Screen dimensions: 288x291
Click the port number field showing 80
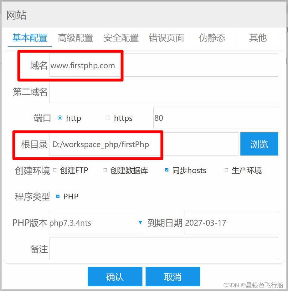(216, 118)
